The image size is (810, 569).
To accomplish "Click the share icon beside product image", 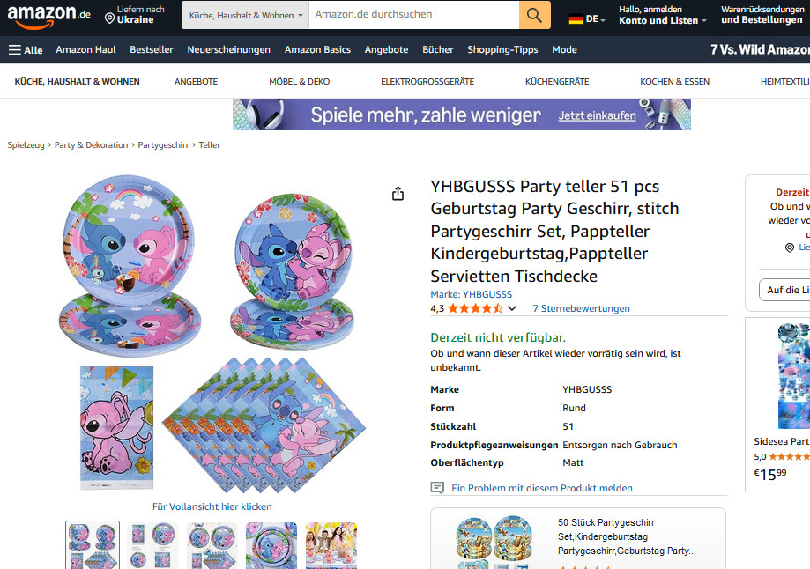I will [x=398, y=194].
